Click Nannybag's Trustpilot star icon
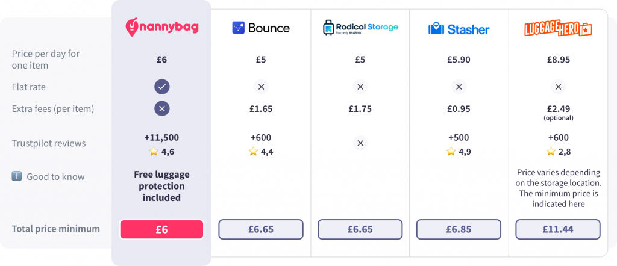The width and height of the screenshot is (617, 266). coord(154,151)
